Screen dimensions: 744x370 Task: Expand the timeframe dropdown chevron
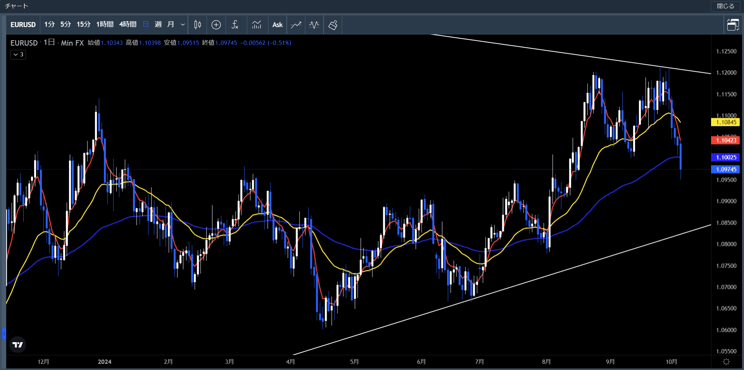click(183, 25)
